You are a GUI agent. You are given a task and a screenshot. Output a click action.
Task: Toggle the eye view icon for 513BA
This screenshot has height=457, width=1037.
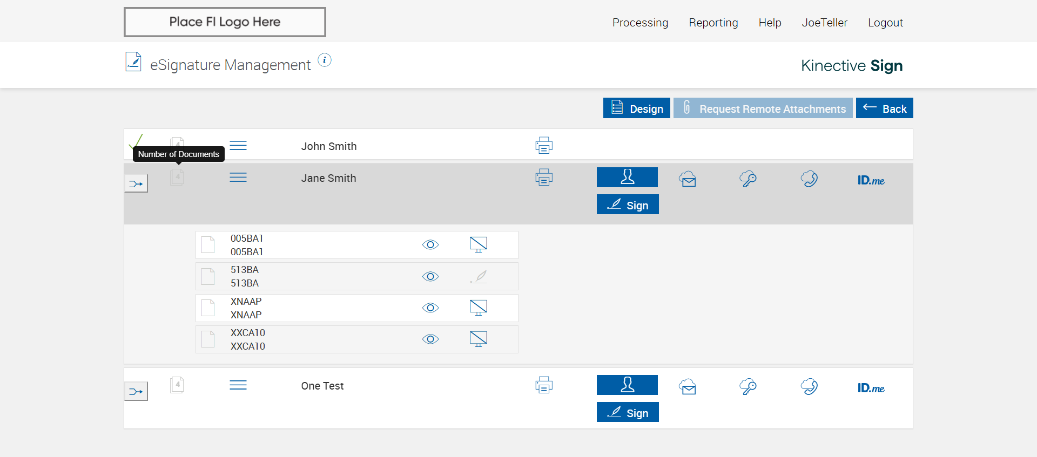click(430, 276)
